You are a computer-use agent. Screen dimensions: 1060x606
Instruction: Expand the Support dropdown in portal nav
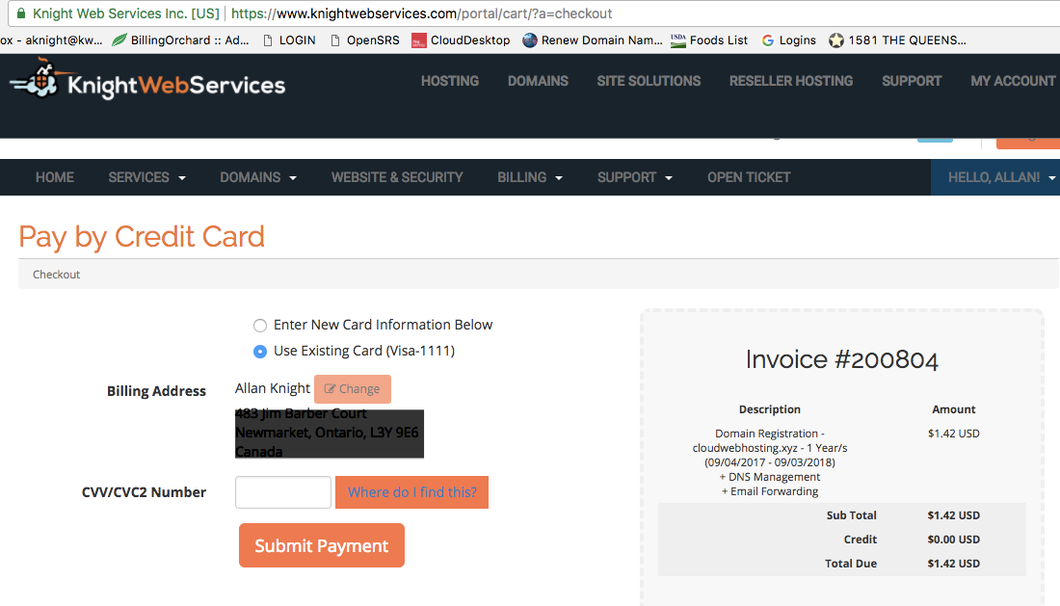635,177
